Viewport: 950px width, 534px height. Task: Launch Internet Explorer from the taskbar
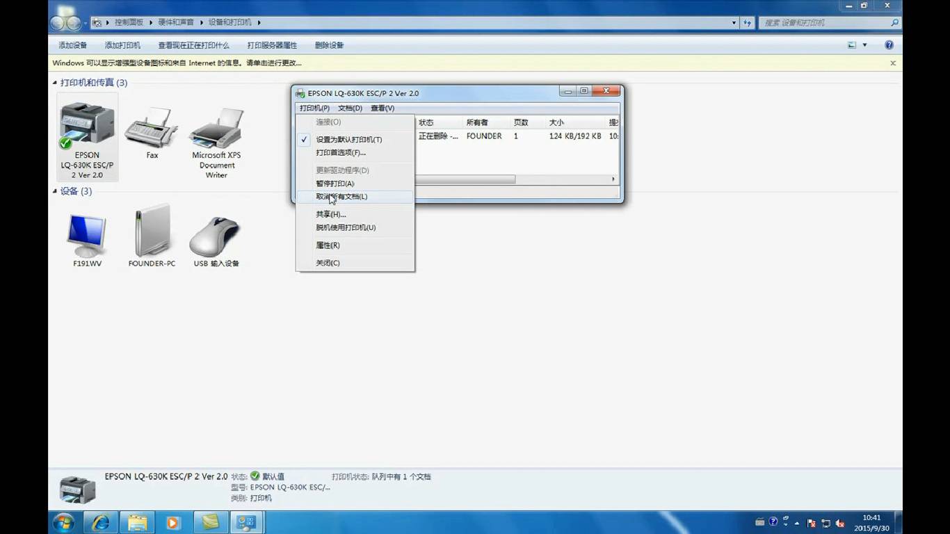(100, 522)
